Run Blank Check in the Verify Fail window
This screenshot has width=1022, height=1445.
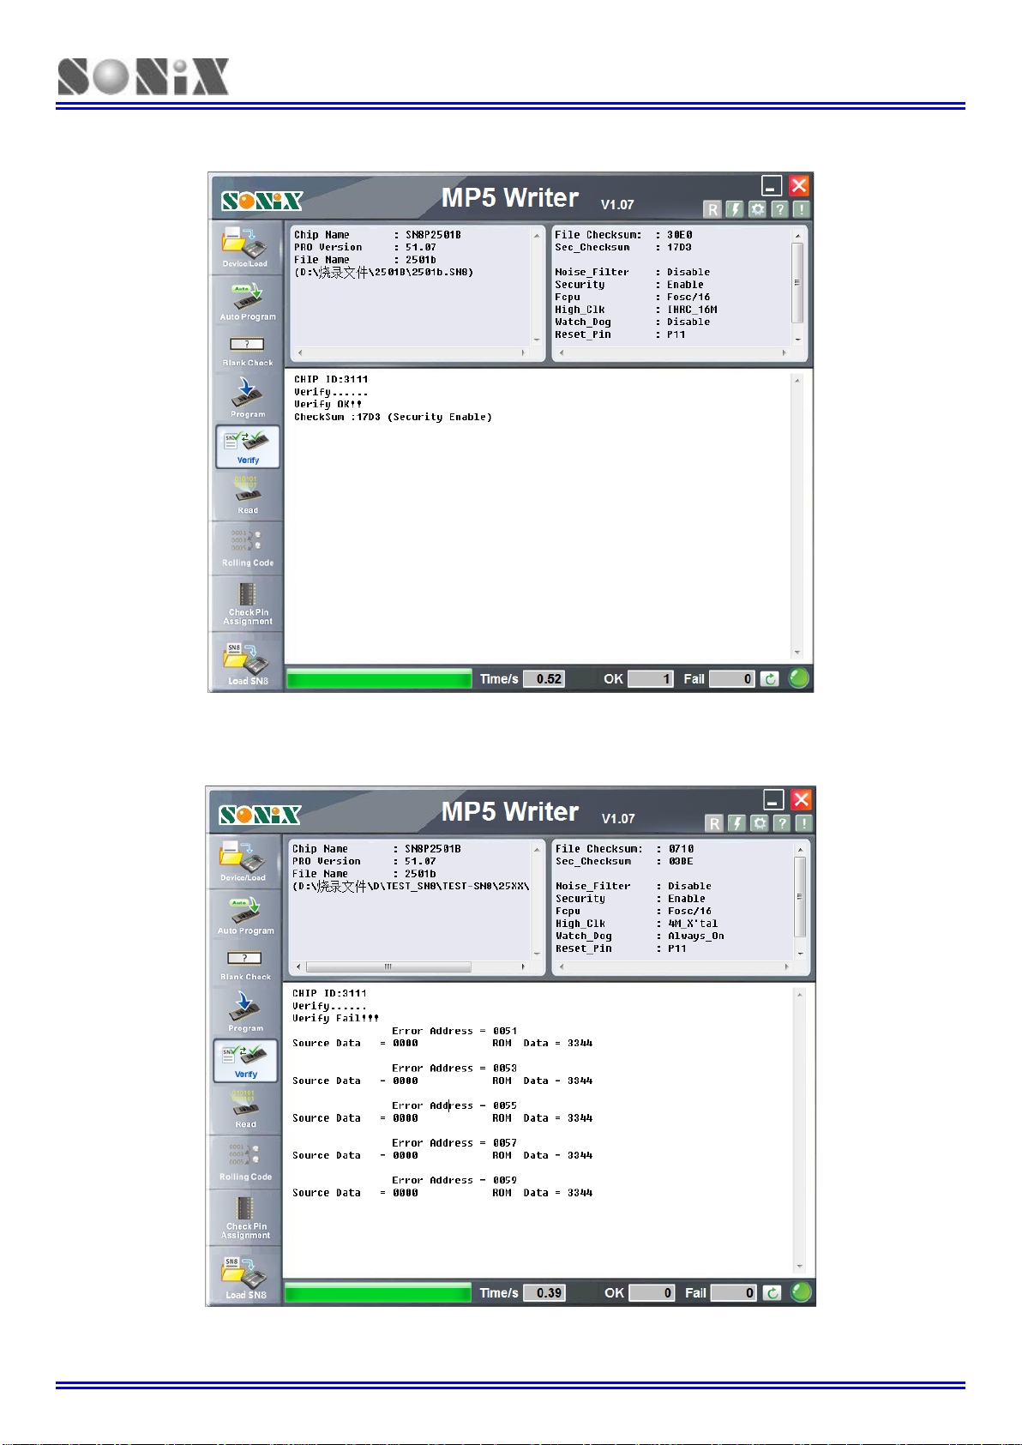(245, 966)
